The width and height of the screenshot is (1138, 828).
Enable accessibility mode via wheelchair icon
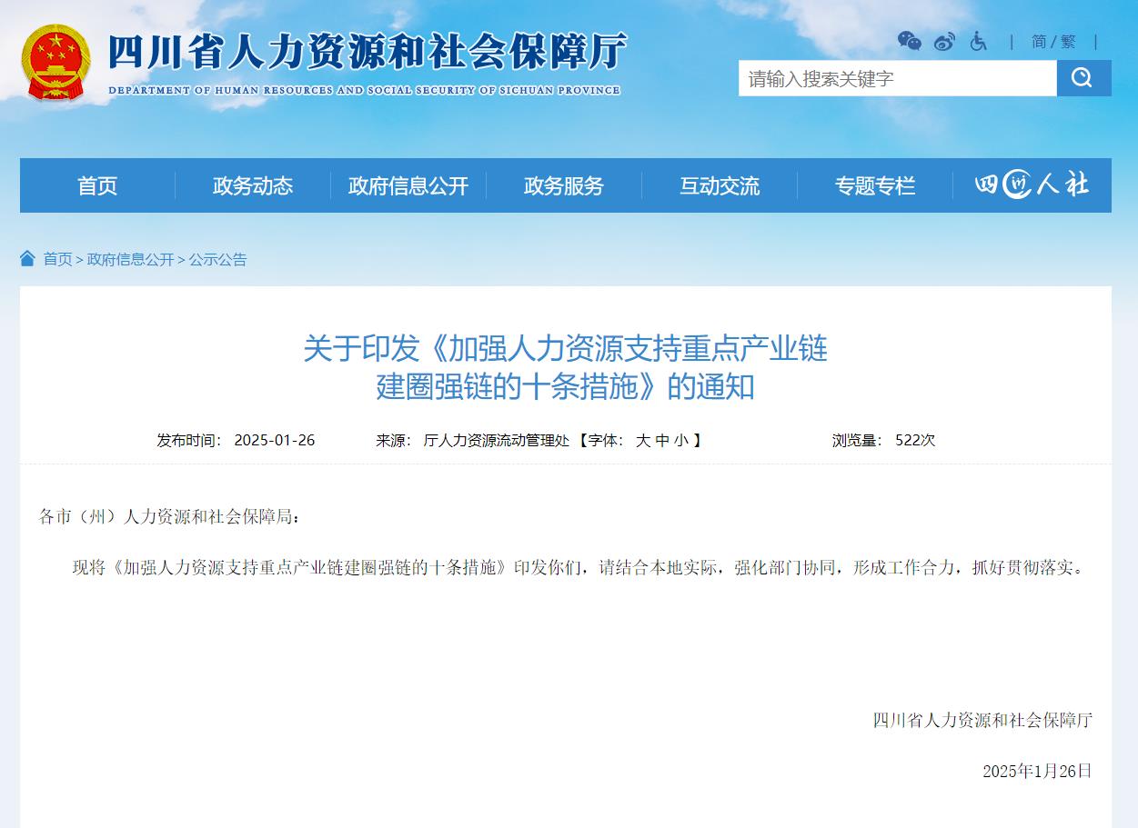(x=979, y=41)
